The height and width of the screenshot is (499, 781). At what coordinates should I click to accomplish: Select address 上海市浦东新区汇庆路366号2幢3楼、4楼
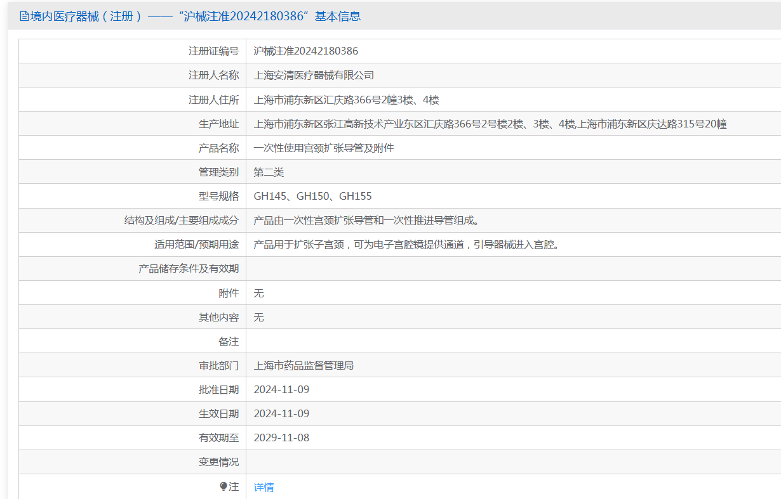(347, 100)
